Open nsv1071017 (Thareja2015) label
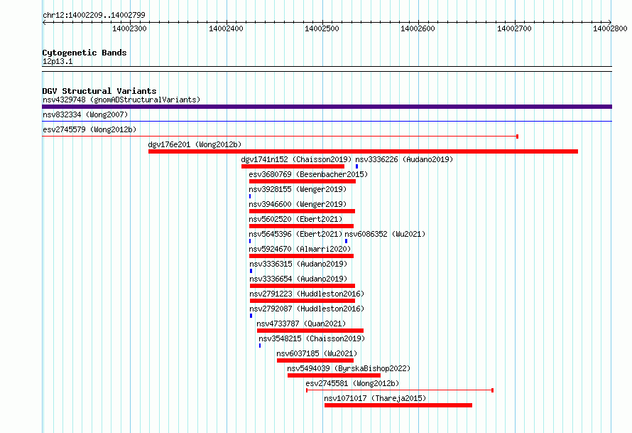Image resolution: width=632 pixels, height=433 pixels. [375, 398]
